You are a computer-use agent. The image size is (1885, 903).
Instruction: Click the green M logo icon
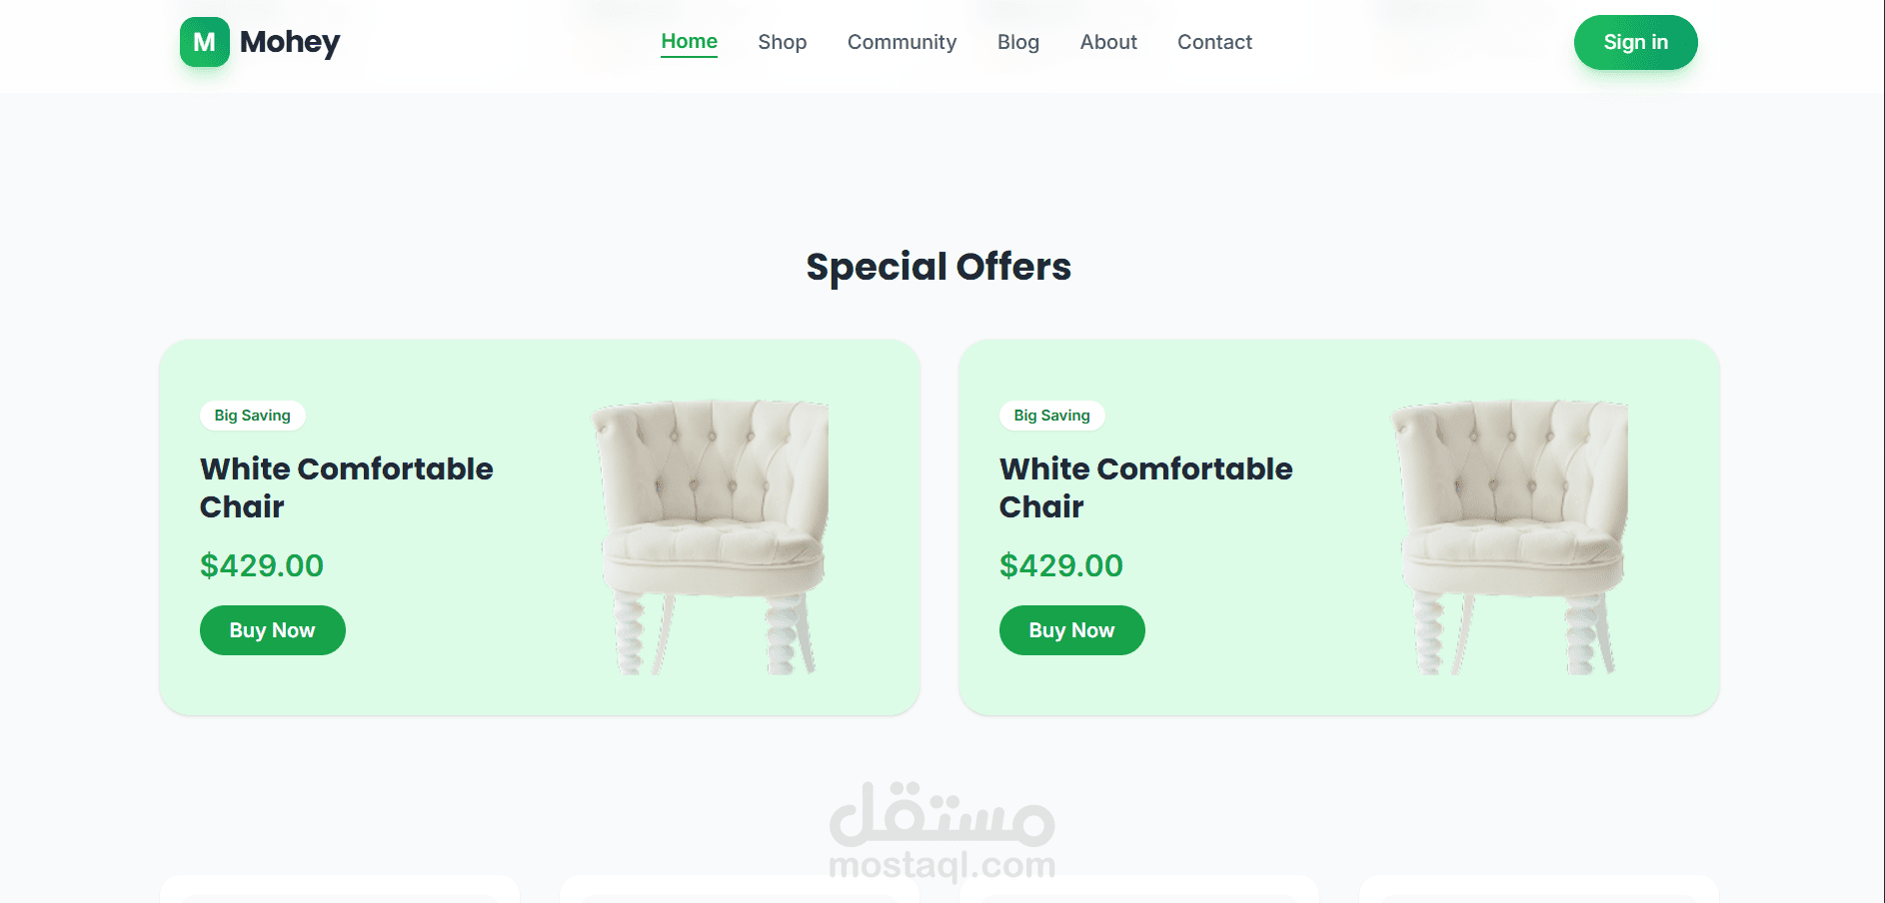(204, 42)
